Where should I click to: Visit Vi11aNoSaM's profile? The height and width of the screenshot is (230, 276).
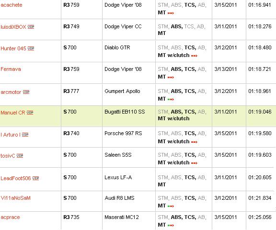coord(15,198)
